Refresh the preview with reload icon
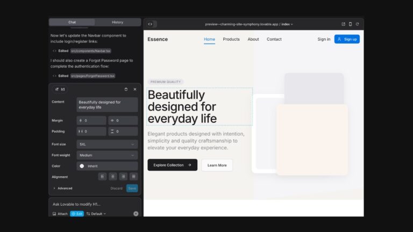This screenshot has width=413, height=232. coord(358,24)
